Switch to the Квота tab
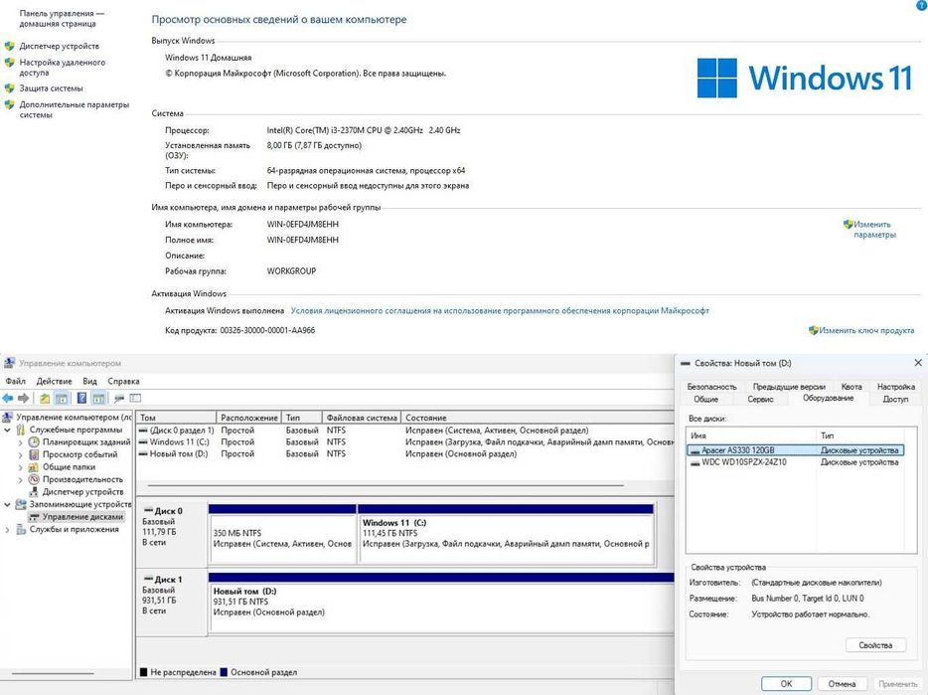Viewport: 928px width, 695px height. coord(851,387)
